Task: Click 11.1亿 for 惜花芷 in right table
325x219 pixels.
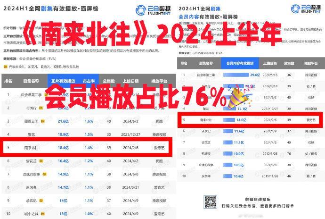Action: pos(239,143)
